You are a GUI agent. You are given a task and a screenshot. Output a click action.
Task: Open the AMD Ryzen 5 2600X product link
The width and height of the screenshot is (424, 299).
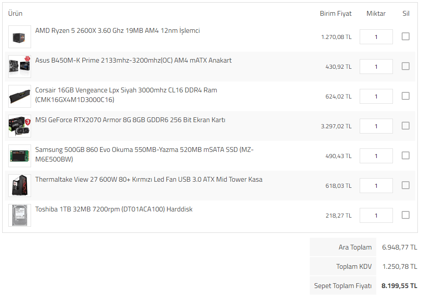click(117, 31)
